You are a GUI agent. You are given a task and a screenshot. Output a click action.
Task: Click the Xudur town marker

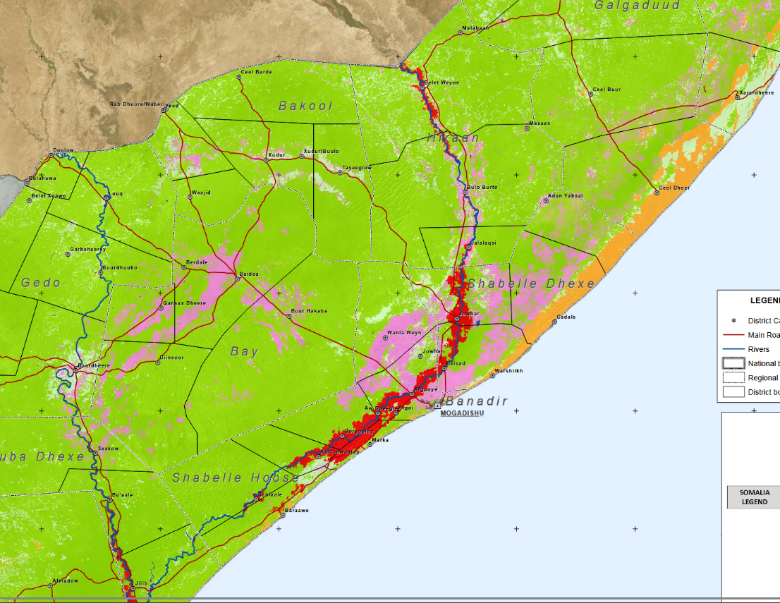[267, 160]
